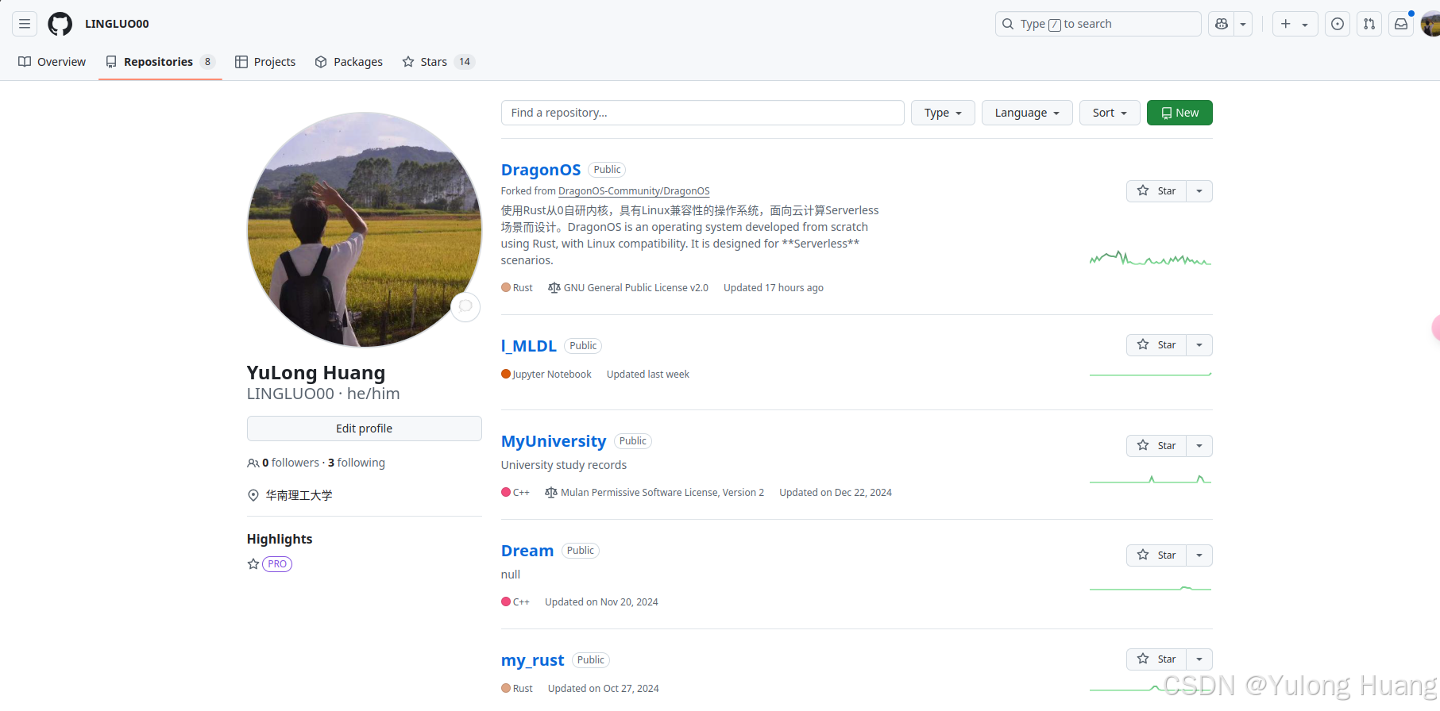Expand the Type filter dropdown
The height and width of the screenshot is (711, 1440).
(943, 113)
